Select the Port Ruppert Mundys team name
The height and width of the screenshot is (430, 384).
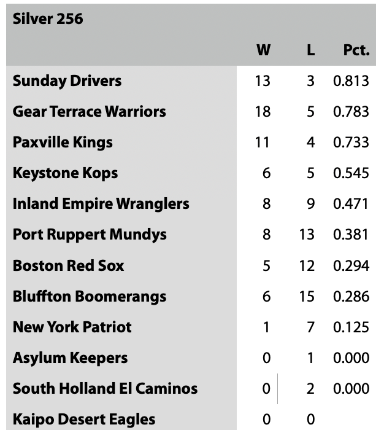click(x=90, y=235)
